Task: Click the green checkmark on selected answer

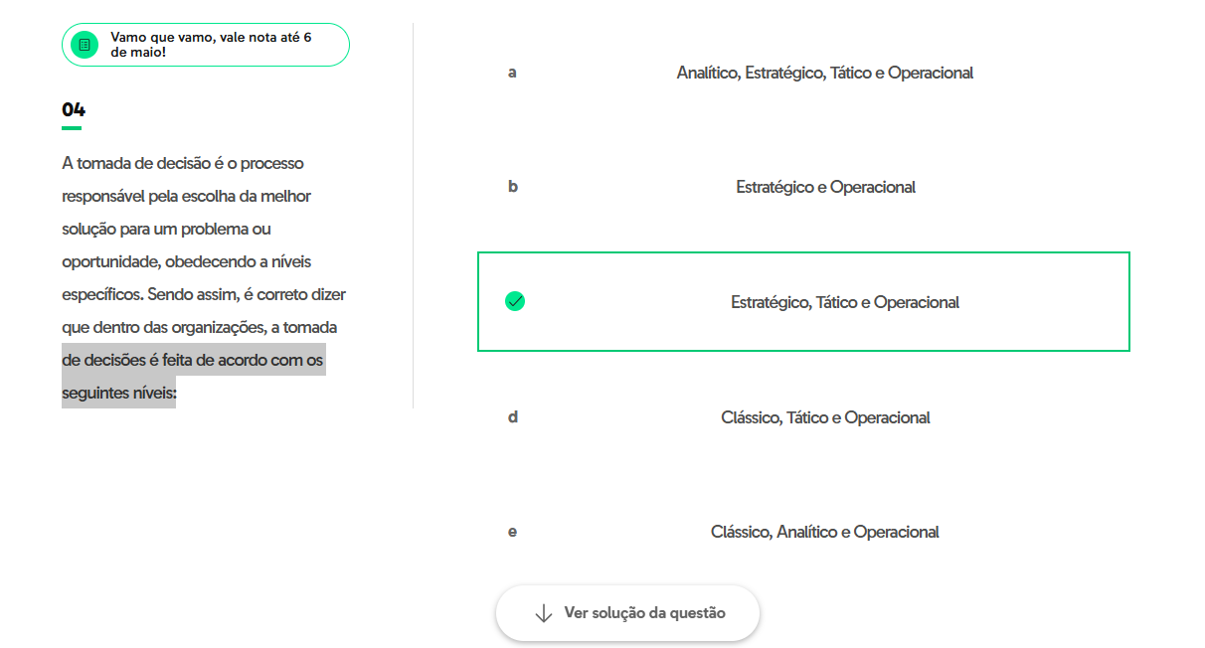Action: point(515,301)
